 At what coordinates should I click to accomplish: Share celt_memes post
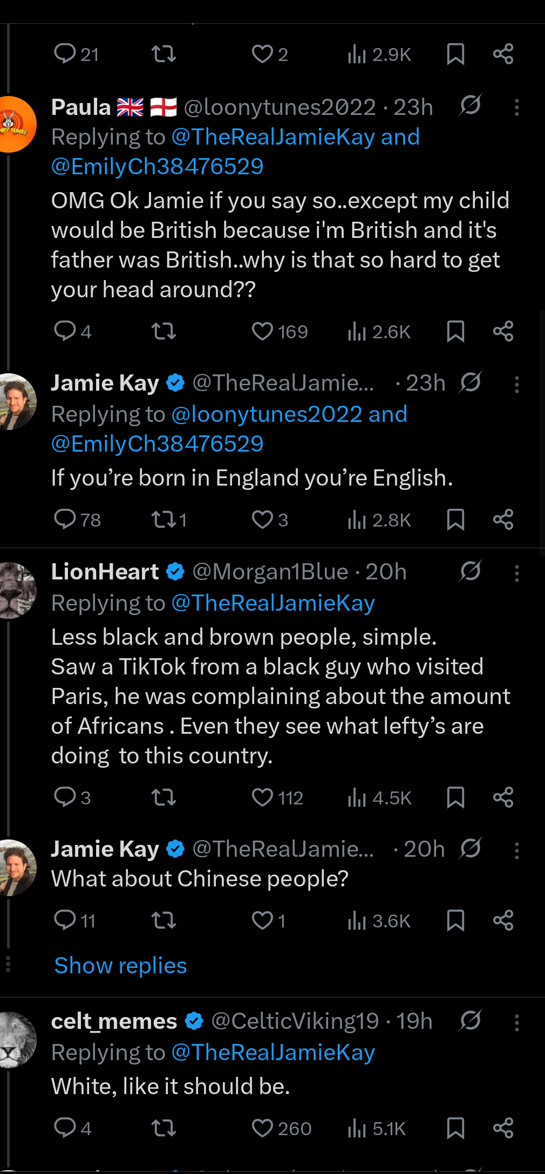(x=503, y=1129)
